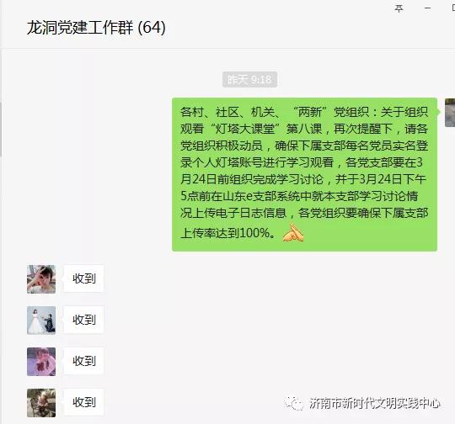
Task: Click the 昨天 9:18 timestamp label
Action: coord(249,79)
